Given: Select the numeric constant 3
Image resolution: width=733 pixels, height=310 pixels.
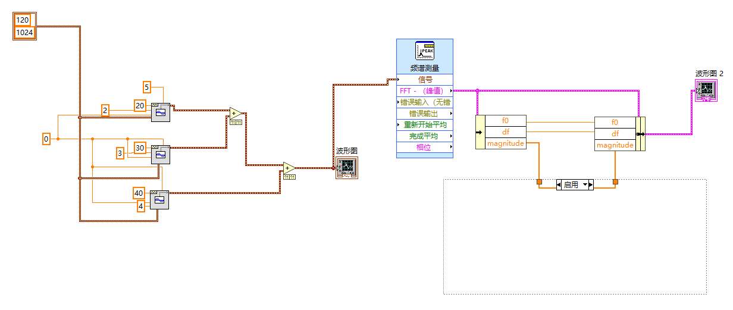Looking at the screenshot, I should click(120, 154).
